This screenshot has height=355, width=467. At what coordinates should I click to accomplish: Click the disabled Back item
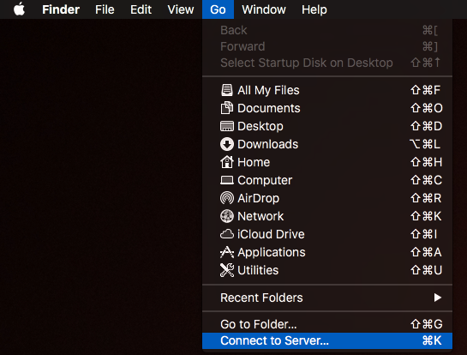tap(327, 30)
